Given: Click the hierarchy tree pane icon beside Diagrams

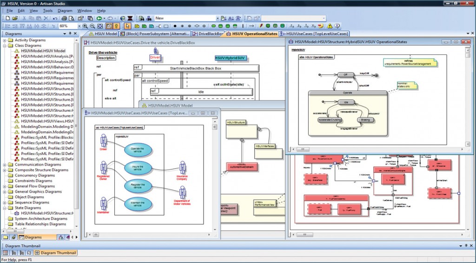Looking at the screenshot, I should click(61, 237).
